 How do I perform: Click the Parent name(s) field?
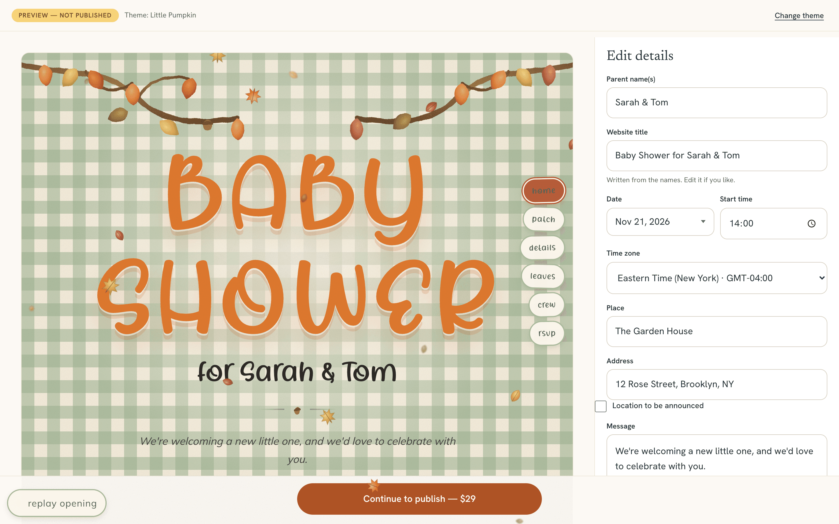pyautogui.click(x=717, y=102)
